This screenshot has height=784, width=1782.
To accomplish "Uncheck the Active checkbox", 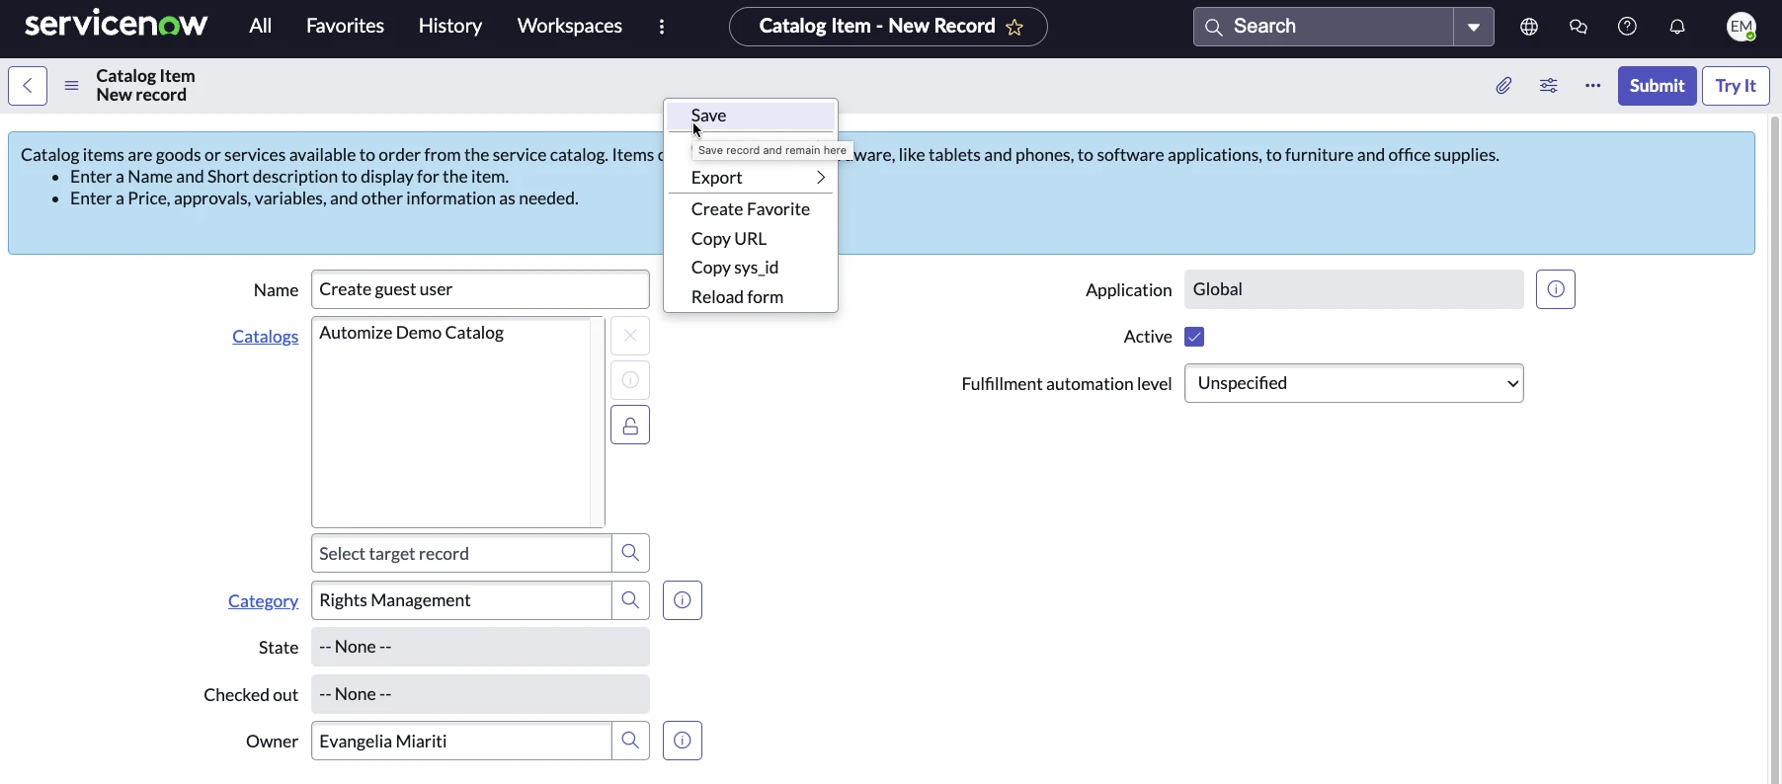I will (x=1194, y=337).
